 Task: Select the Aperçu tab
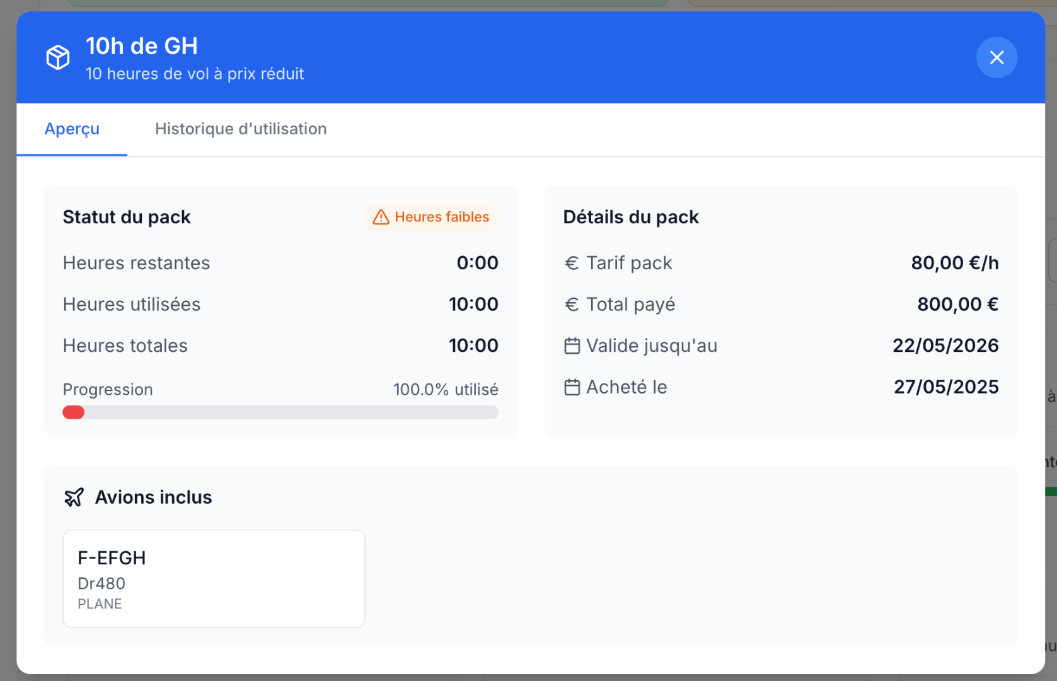click(72, 129)
